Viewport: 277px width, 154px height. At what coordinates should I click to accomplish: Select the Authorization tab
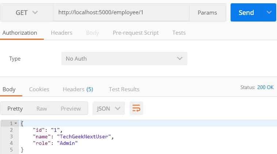[20, 33]
